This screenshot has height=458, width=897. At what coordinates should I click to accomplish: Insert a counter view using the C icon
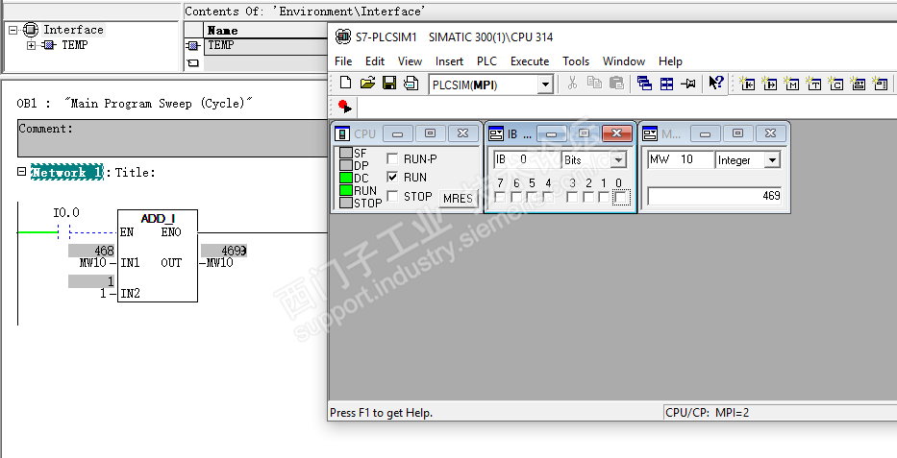point(835,84)
